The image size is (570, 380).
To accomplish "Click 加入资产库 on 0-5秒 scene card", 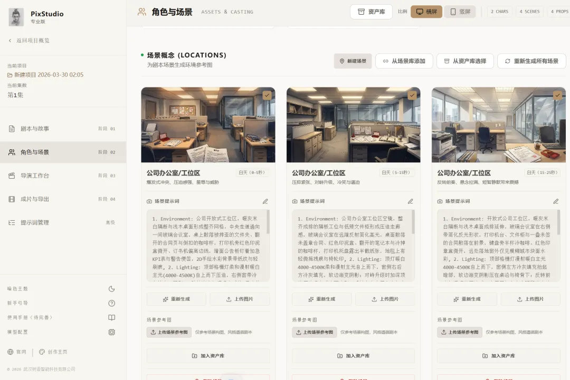I will (x=208, y=356).
